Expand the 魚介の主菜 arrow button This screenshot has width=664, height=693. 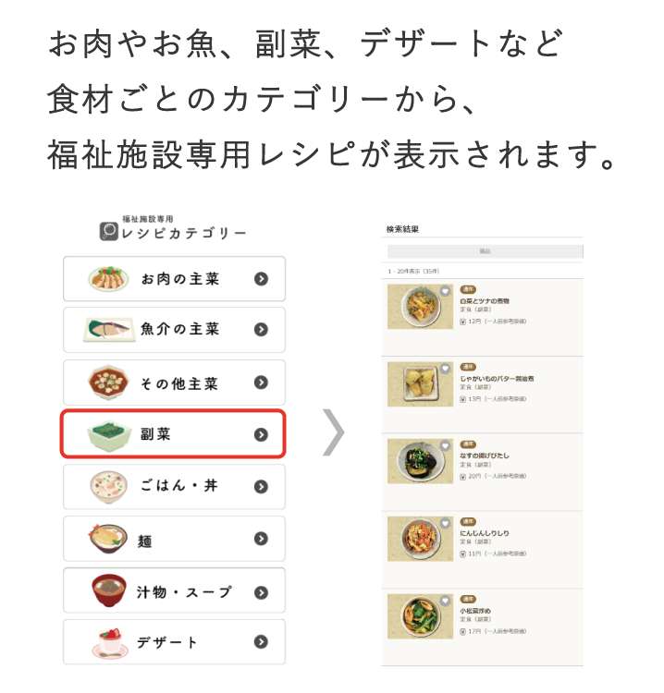click(x=261, y=329)
